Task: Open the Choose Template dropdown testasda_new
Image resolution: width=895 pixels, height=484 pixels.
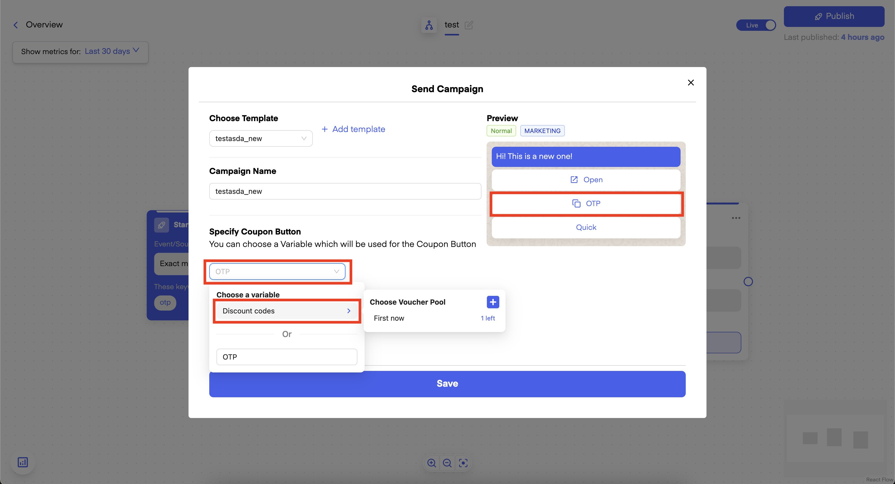Action: (x=261, y=138)
